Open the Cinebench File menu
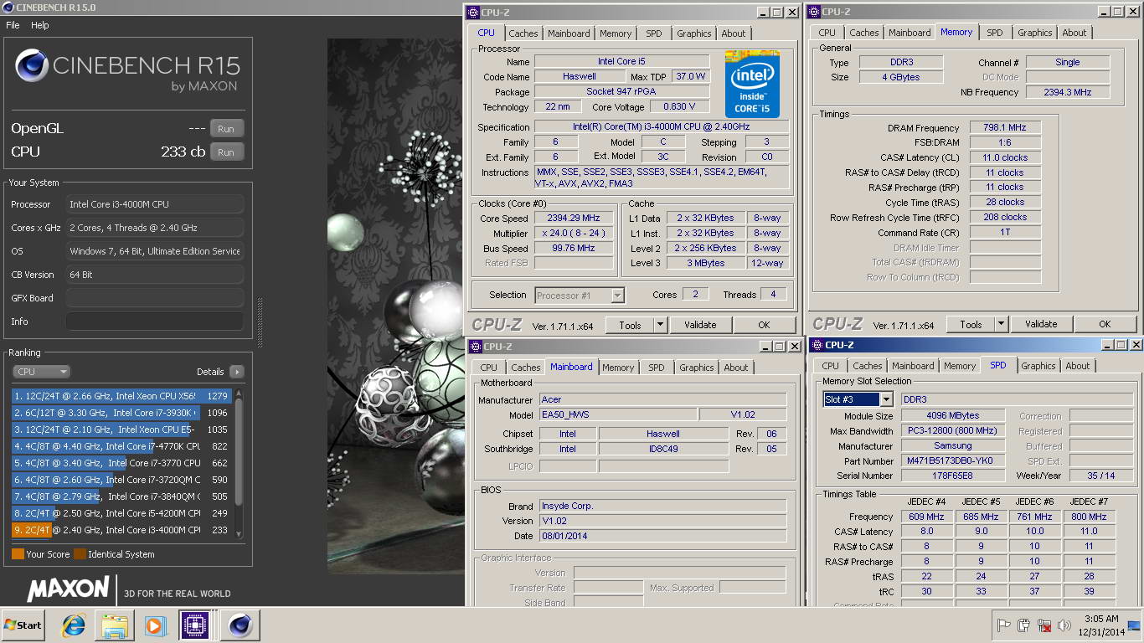The height and width of the screenshot is (643, 1144). pyautogui.click(x=13, y=25)
